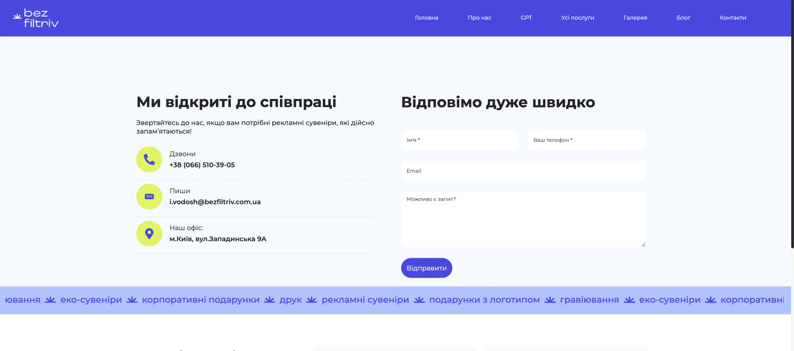794x351 pixels.
Task: Go to the Про нас page
Action: click(x=479, y=18)
